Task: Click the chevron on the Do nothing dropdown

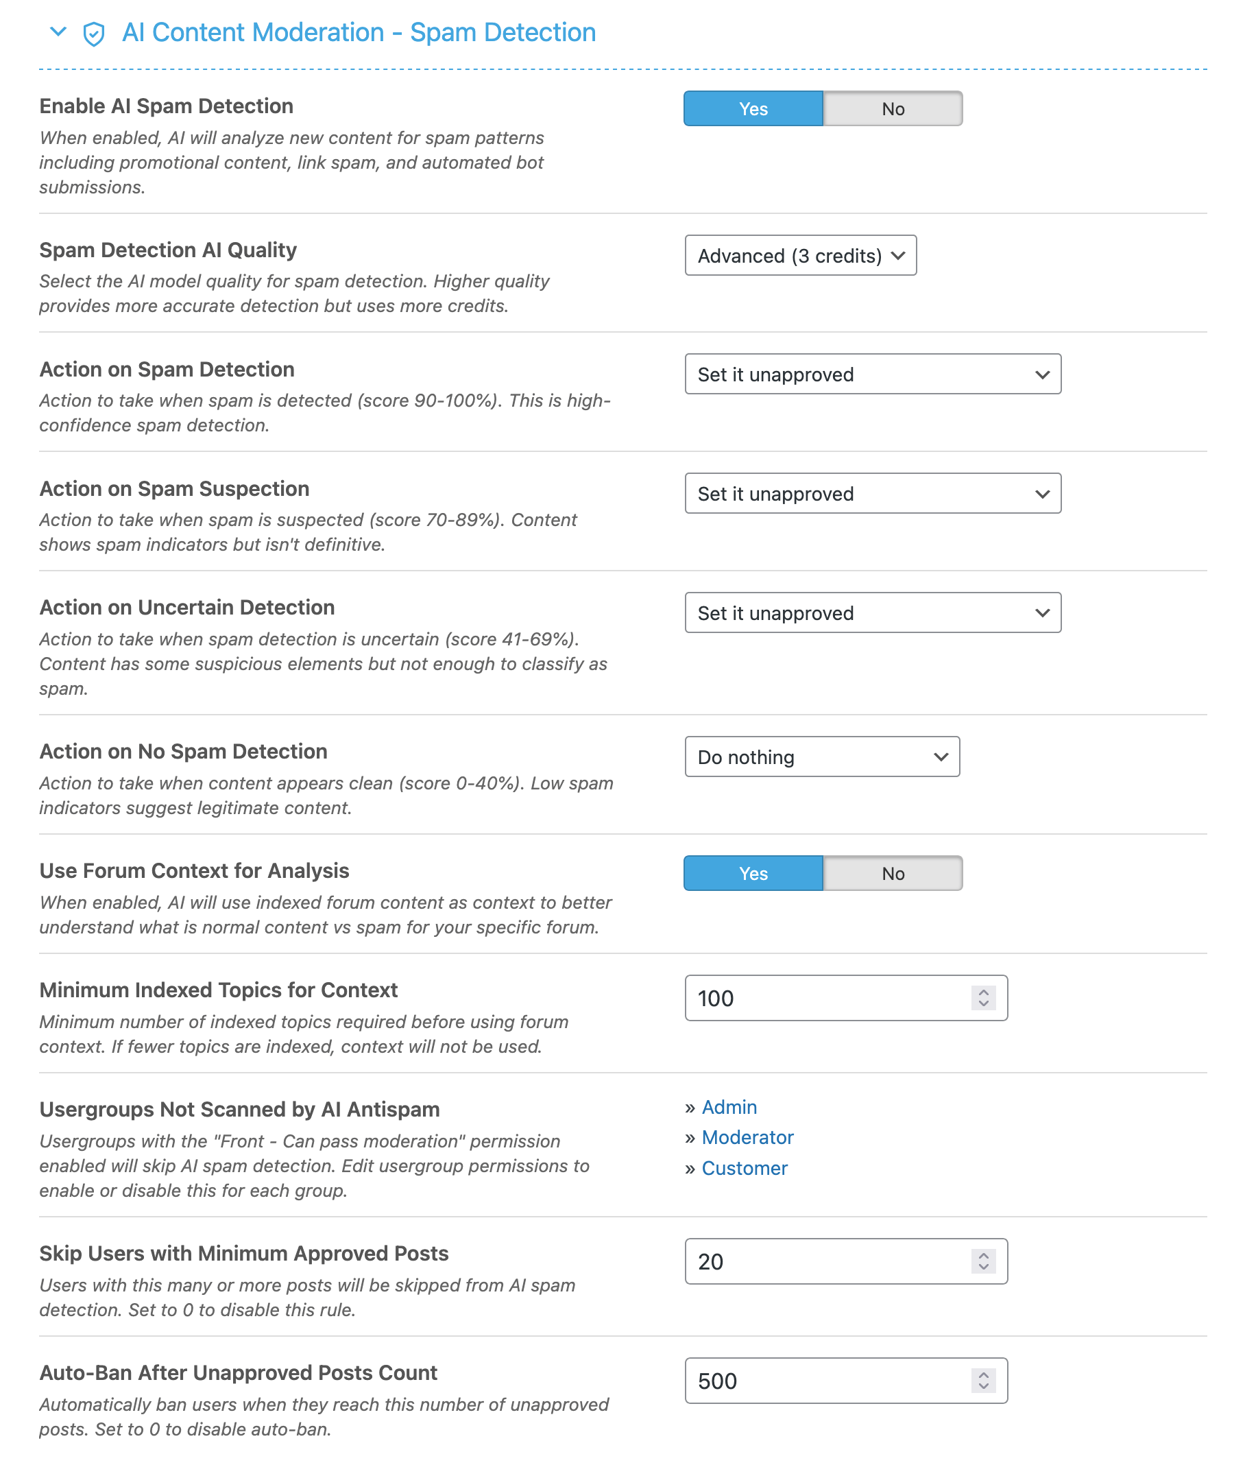Action: pyautogui.click(x=941, y=756)
